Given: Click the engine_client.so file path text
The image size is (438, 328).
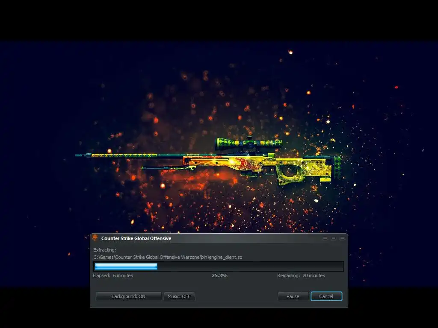Looking at the screenshot, I should (168, 257).
